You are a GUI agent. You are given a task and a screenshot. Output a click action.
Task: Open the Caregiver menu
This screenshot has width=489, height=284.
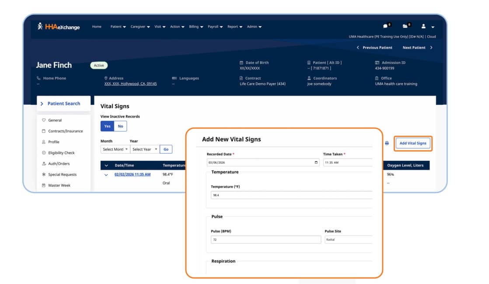click(140, 27)
